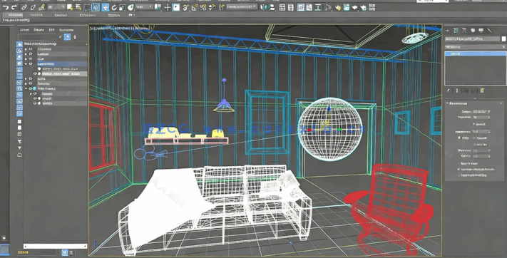Expand the first layer row in explorer
The width and height of the screenshot is (507, 258).
point(26,49)
